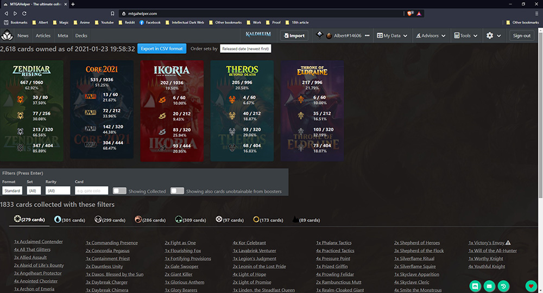
Task: Click the Import button
Action: click(294, 35)
